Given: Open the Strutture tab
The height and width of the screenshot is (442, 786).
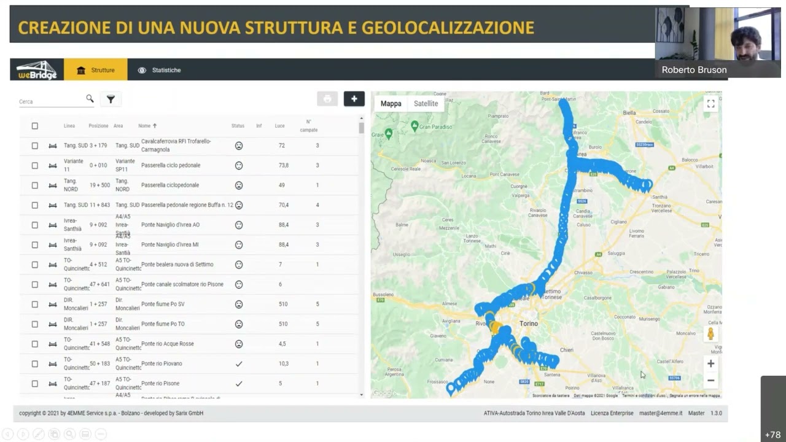Looking at the screenshot, I should point(96,70).
